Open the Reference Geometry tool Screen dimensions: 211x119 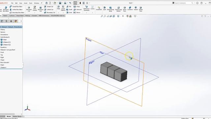tap(86, 8)
